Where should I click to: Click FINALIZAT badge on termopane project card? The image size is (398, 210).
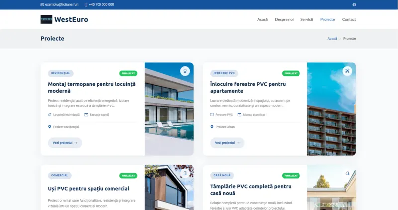pos(128,73)
